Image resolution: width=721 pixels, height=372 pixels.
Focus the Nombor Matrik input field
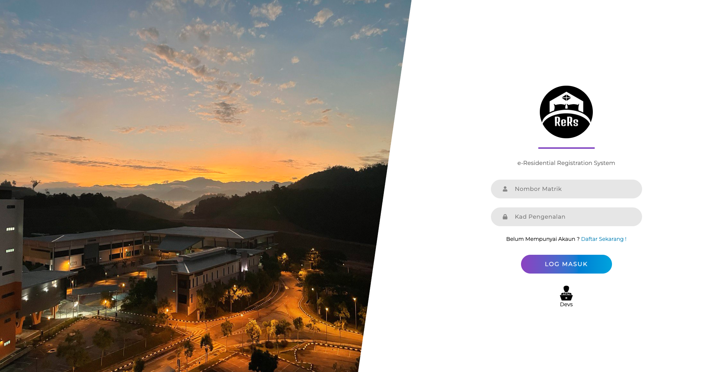pos(566,189)
